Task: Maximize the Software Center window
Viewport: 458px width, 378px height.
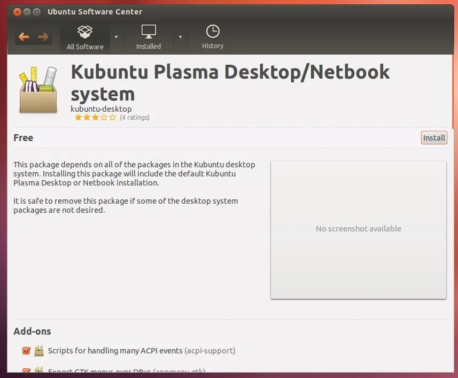Action: click(36, 11)
